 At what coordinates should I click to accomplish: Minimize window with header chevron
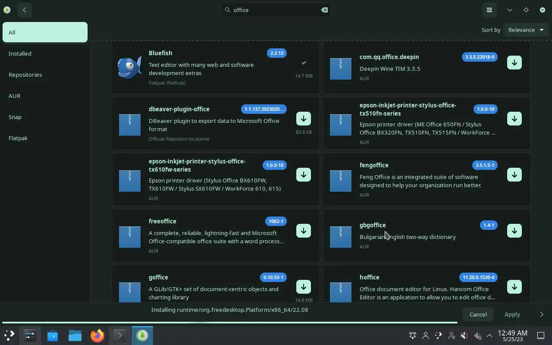510,10
